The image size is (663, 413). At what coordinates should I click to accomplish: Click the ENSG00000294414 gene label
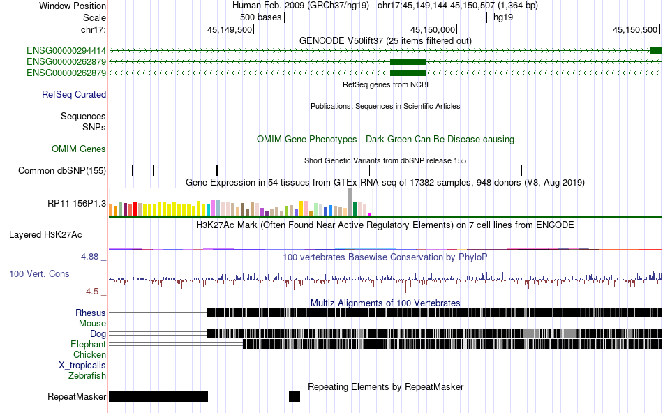click(66, 51)
